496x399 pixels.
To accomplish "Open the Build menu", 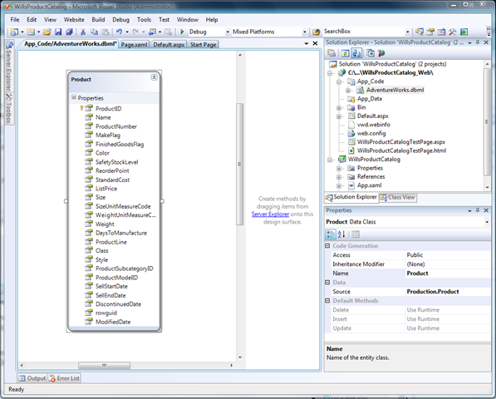I will [98, 20].
